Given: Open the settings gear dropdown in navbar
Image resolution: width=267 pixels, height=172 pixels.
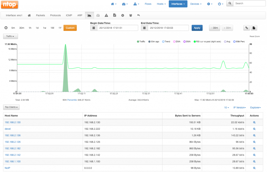Looking at the screenshot, I should (x=210, y=4).
